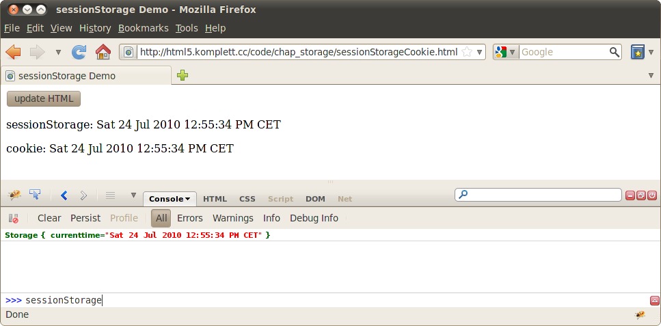Screen dimensions: 661x326
Task: Activate the Firebug inspect element tool
Action: (35, 195)
